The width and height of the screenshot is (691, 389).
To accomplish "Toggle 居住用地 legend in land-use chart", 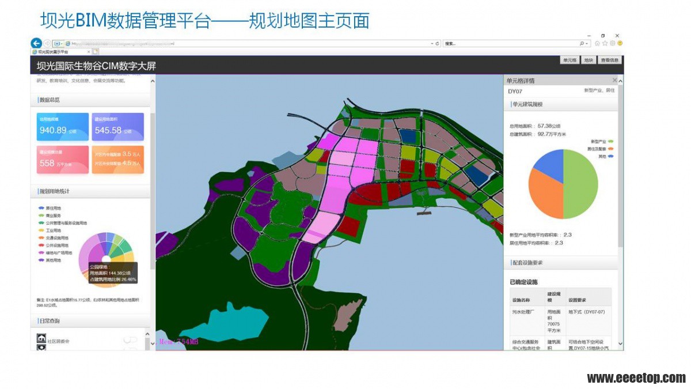I will 50,208.
